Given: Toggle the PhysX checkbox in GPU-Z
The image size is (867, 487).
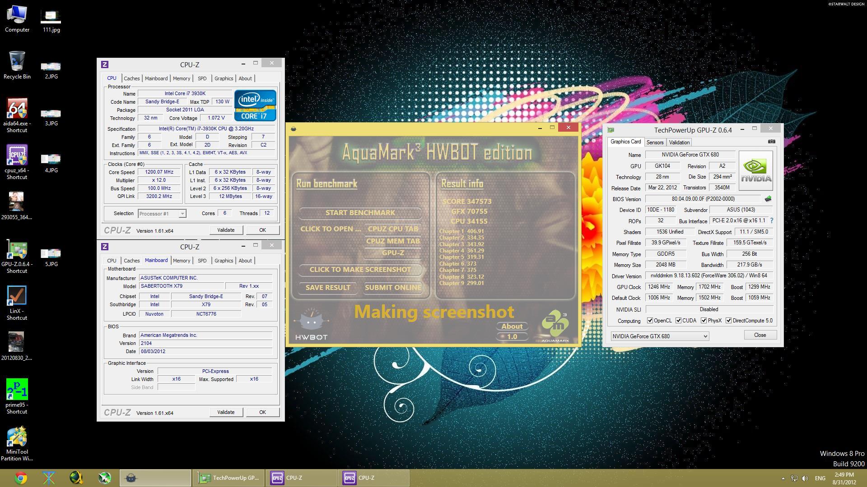Looking at the screenshot, I should coord(704,321).
